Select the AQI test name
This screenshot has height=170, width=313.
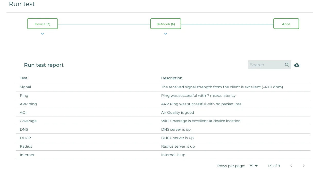(23, 112)
